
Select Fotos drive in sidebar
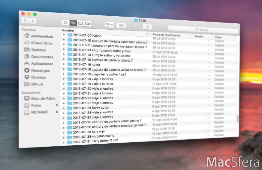32,105
